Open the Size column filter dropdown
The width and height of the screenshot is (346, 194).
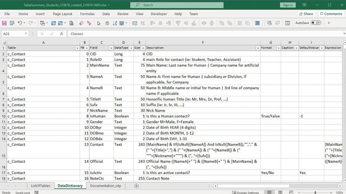(x=143, y=48)
